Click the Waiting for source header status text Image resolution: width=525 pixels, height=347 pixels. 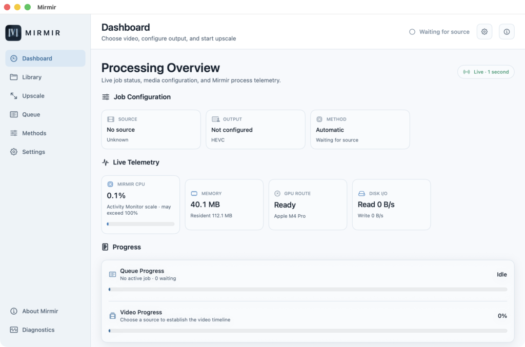pyautogui.click(x=445, y=32)
